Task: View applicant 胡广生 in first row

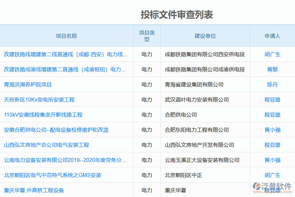Action: (273, 54)
